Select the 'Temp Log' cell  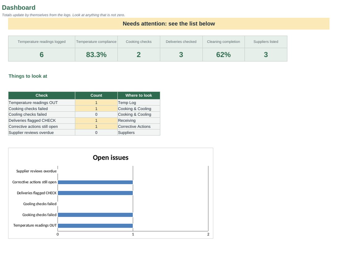(139, 103)
